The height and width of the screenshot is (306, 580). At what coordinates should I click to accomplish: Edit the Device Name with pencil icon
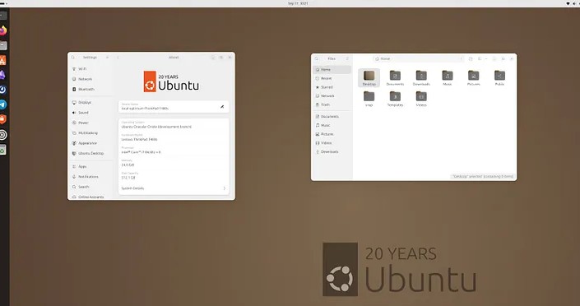222,107
